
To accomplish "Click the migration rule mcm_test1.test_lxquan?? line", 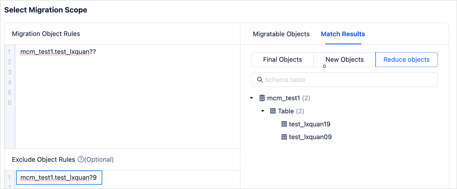I will (x=58, y=52).
